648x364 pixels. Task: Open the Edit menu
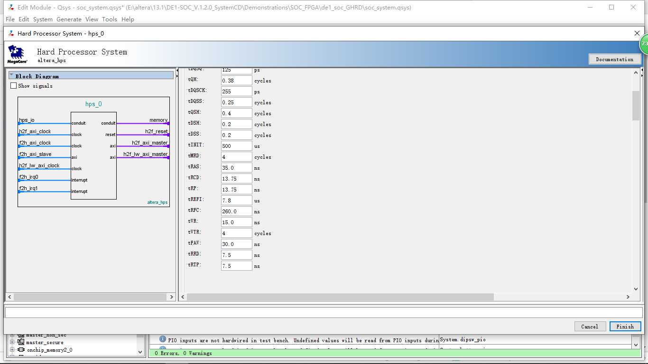24,19
